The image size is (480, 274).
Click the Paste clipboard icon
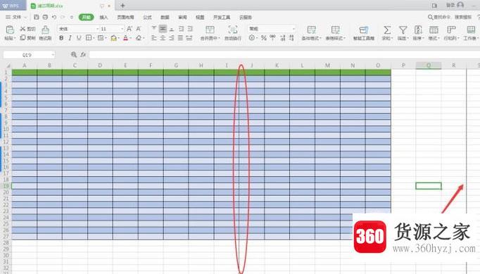[10, 30]
